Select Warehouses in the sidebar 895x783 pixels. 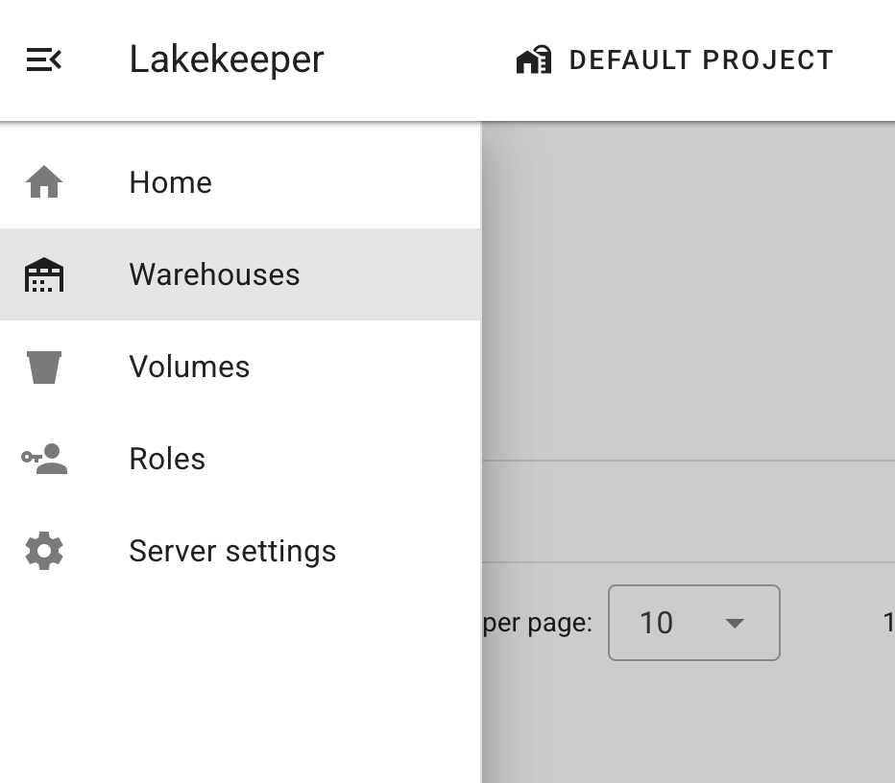pyautogui.click(x=214, y=275)
